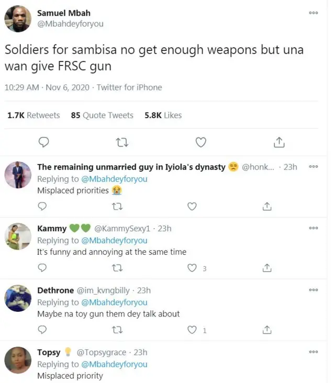Like the main tweet about FRSC gun

point(200,142)
